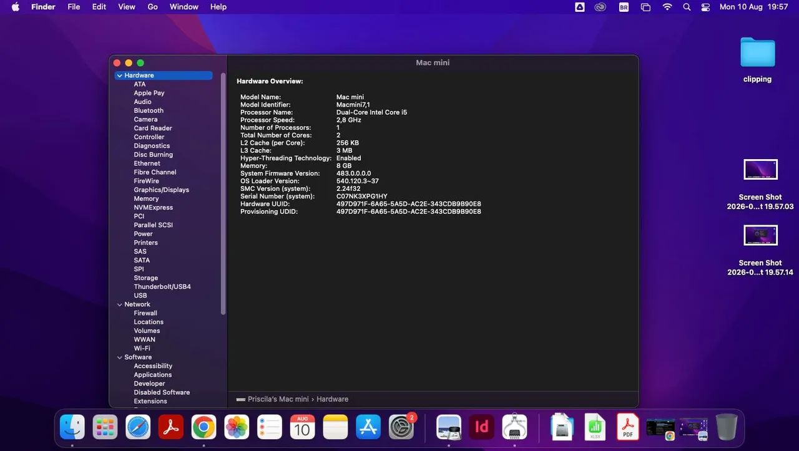This screenshot has height=451, width=799.
Task: Click the date and time in the menu bar
Action: pos(753,7)
